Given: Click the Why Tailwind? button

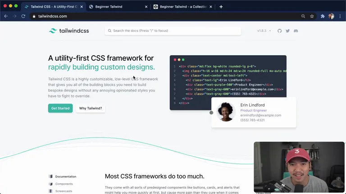Looking at the screenshot, I should pyautogui.click(x=91, y=108).
